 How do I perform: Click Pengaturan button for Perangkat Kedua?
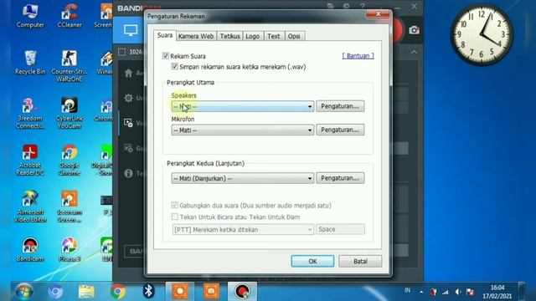[340, 178]
